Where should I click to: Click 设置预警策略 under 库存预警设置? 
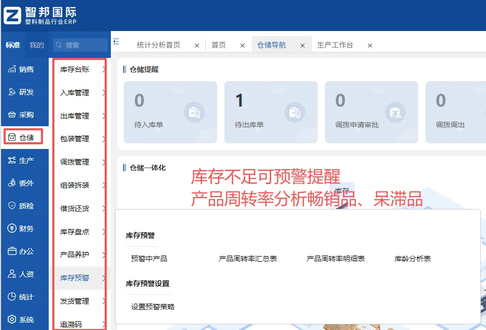[x=152, y=306]
